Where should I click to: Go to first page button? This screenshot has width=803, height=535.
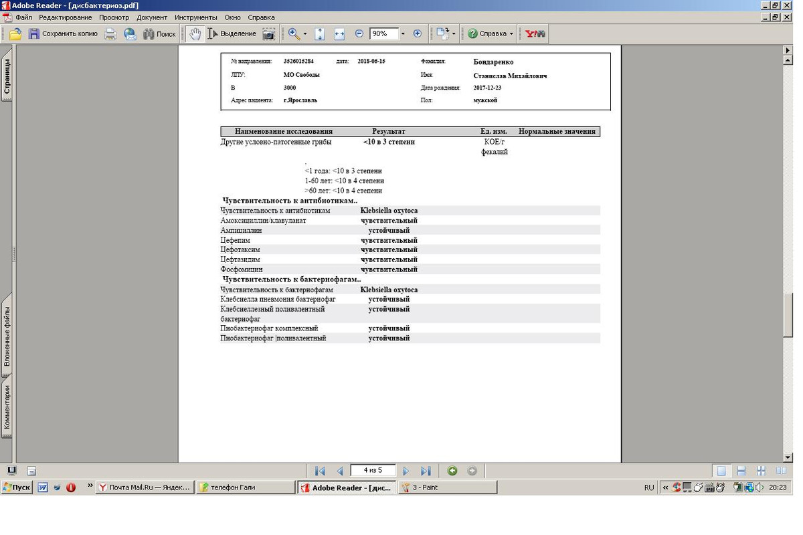[x=320, y=471]
